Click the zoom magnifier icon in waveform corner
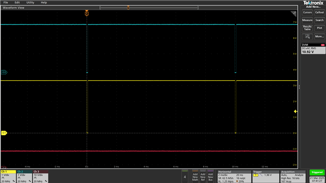 tap(293, 14)
